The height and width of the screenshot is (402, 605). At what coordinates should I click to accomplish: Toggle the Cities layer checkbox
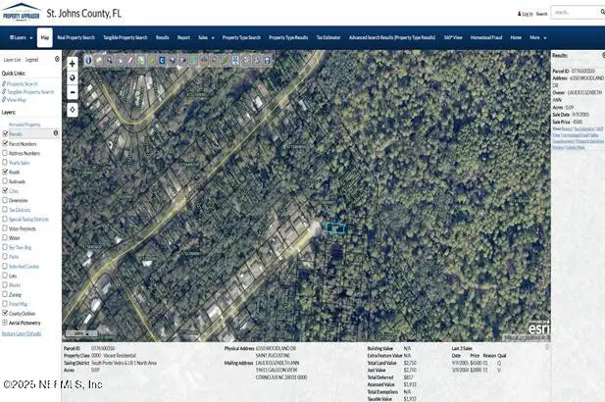point(5,190)
